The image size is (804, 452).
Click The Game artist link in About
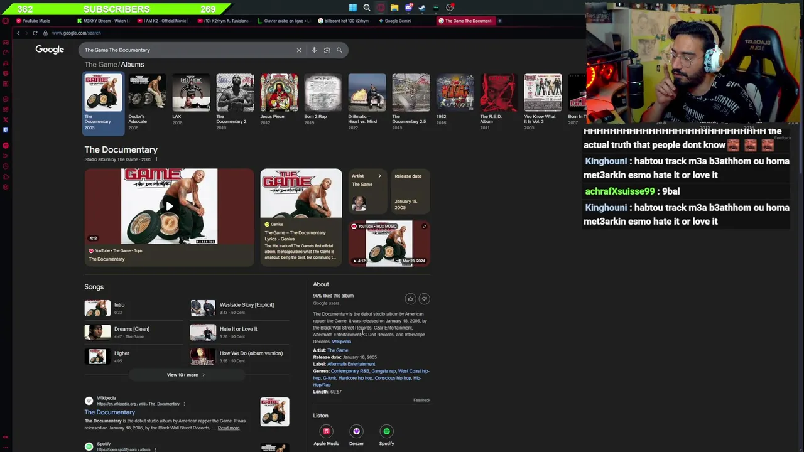337,350
